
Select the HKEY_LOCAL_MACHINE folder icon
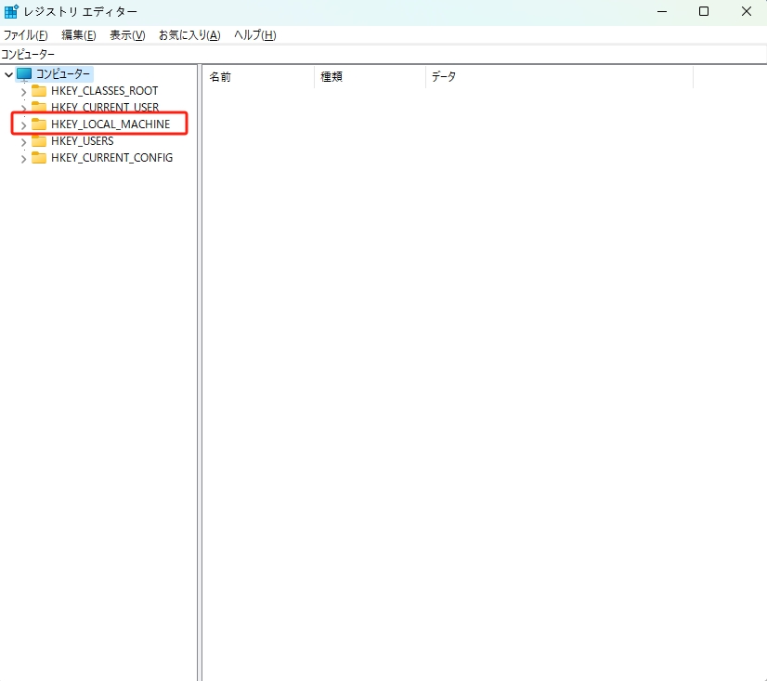(39, 124)
